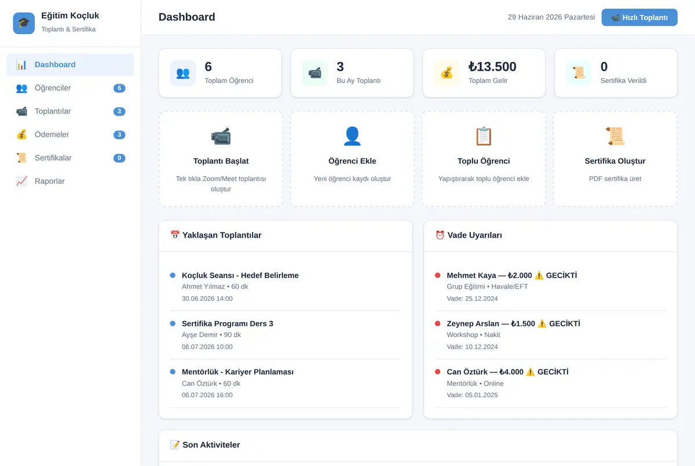Click the Dashboard chart icon in sidebar

[x=21, y=65]
